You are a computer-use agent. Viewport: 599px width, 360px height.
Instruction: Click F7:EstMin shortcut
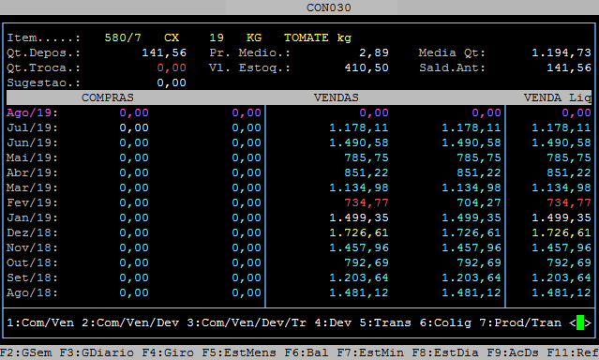pos(370,352)
